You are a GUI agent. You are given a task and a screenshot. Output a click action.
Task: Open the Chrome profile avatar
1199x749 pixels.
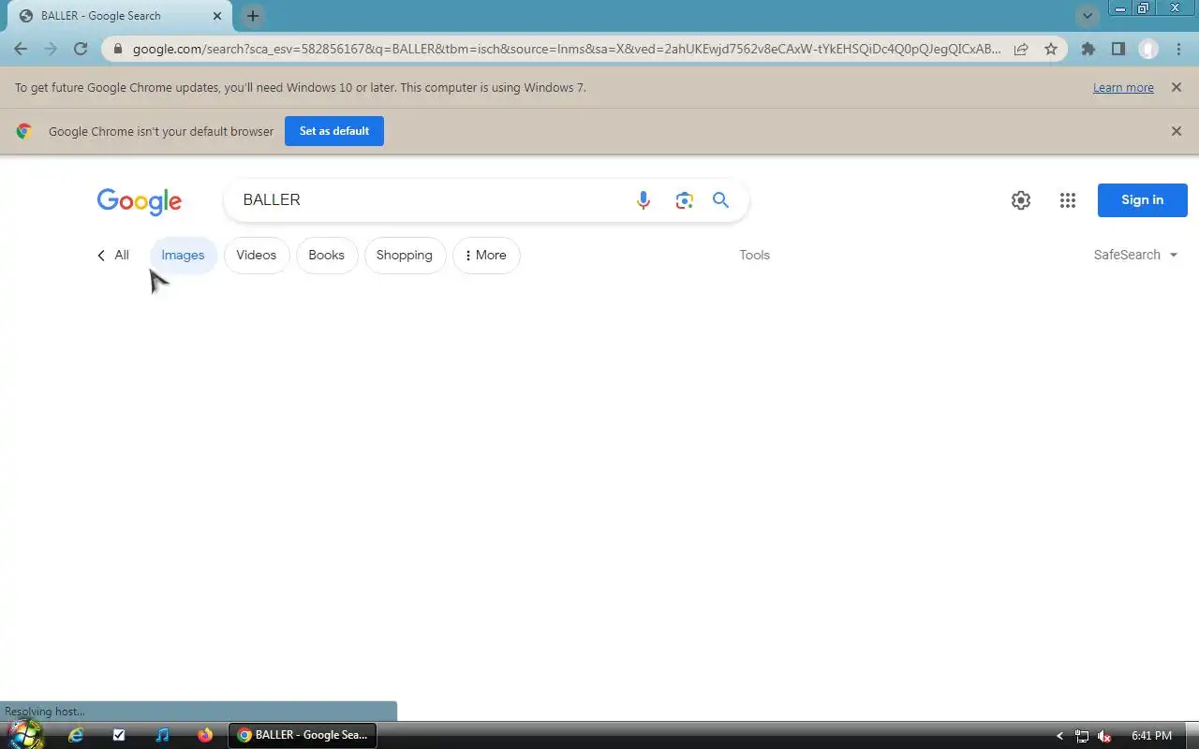point(1148,49)
